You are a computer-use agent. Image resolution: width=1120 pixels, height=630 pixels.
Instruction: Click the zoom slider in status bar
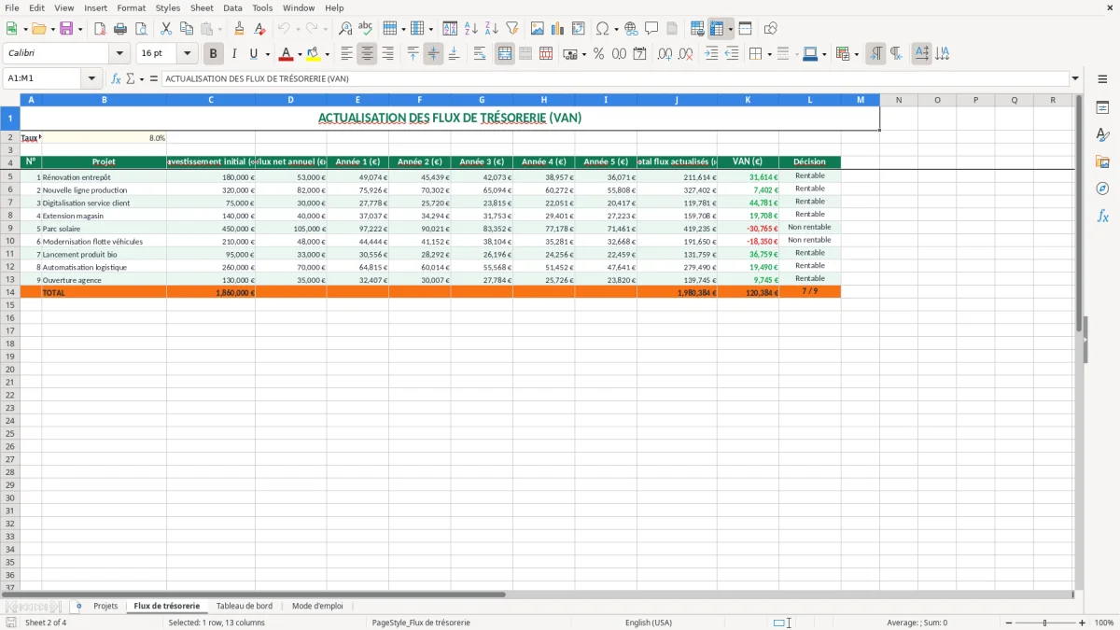click(x=1045, y=623)
